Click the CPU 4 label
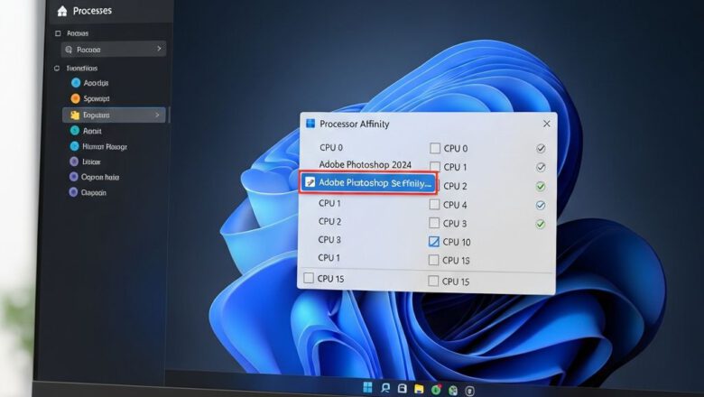Screen dimensions: 704x397 tap(455, 205)
